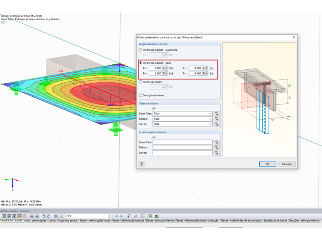The height and width of the screenshot is (241, 322).
Task: Click the select/filter icon after the arrows
Action: (x=128, y=216)
